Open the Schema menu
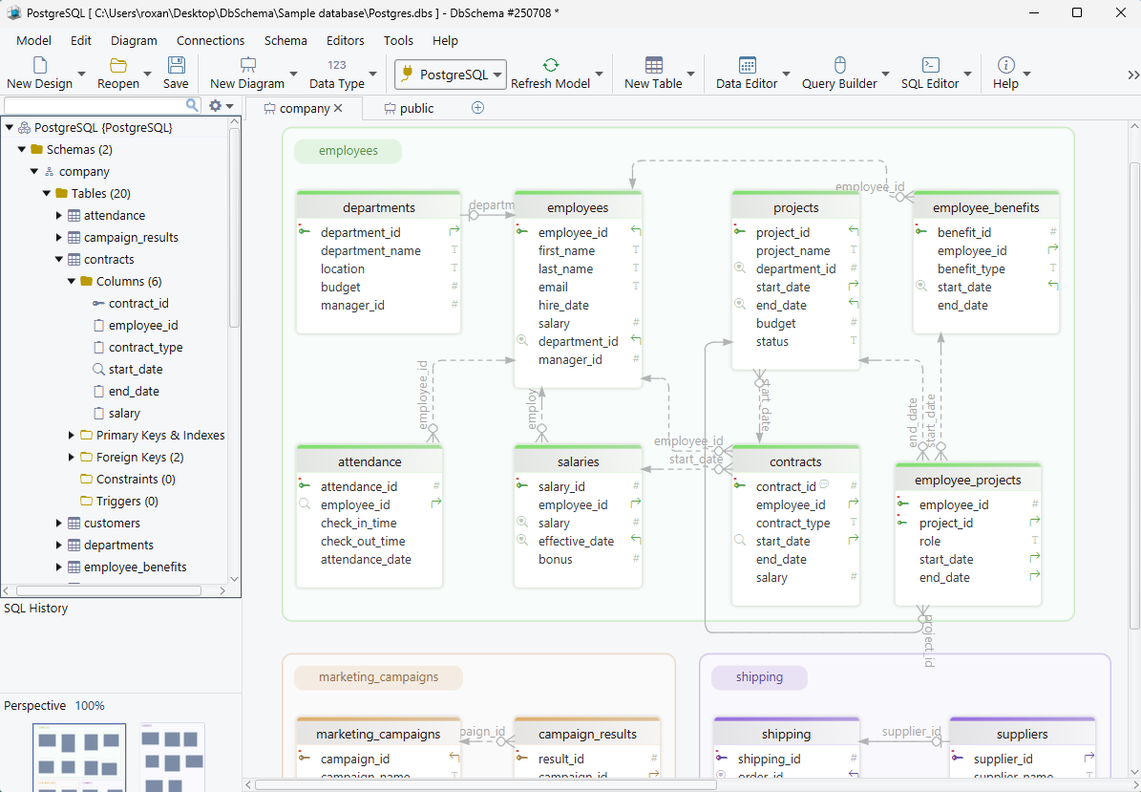The image size is (1141, 792). pyautogui.click(x=285, y=41)
